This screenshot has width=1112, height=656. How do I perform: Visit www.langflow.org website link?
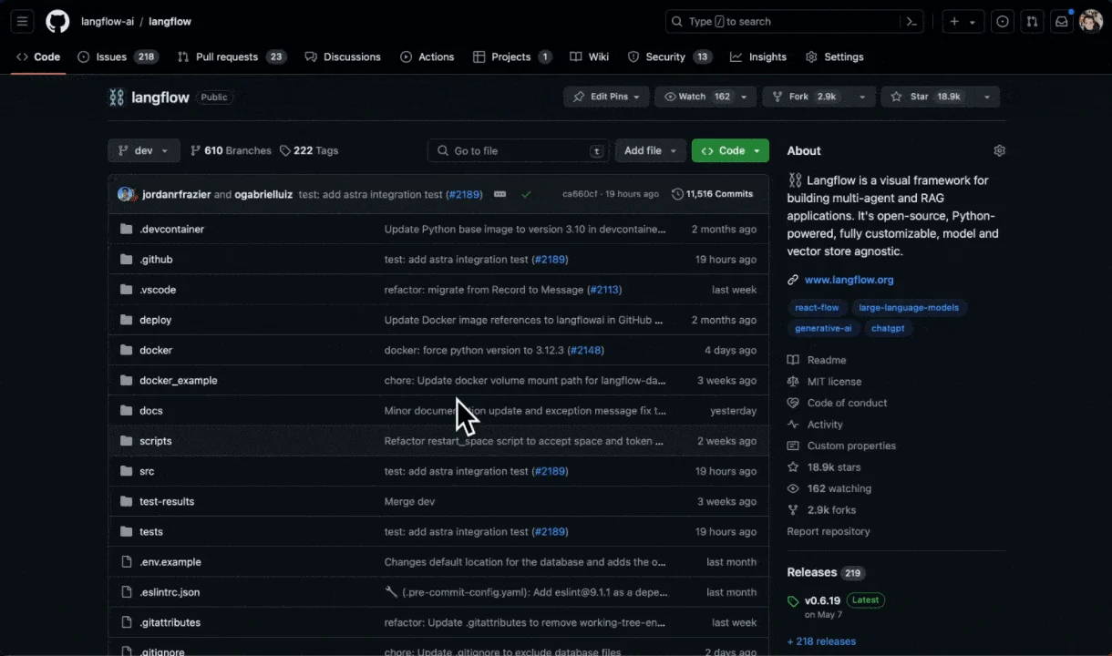click(849, 280)
